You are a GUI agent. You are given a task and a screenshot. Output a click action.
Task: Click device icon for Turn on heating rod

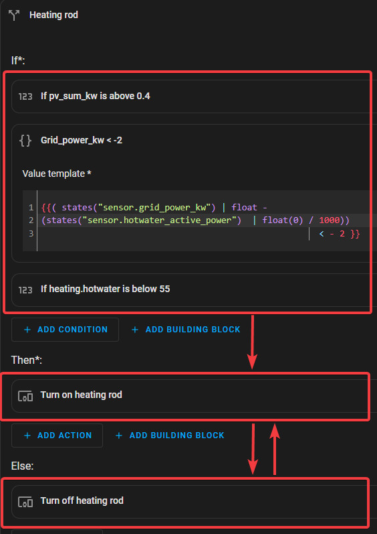point(25,395)
